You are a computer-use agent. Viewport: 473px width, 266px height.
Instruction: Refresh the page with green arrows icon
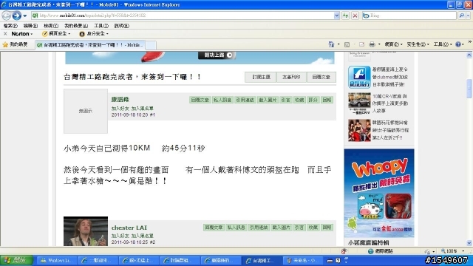345,16
